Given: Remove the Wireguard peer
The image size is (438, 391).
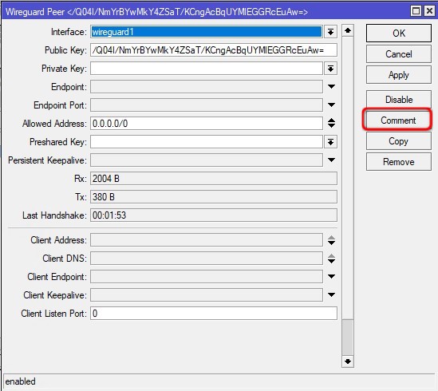Looking at the screenshot, I should 399,162.
